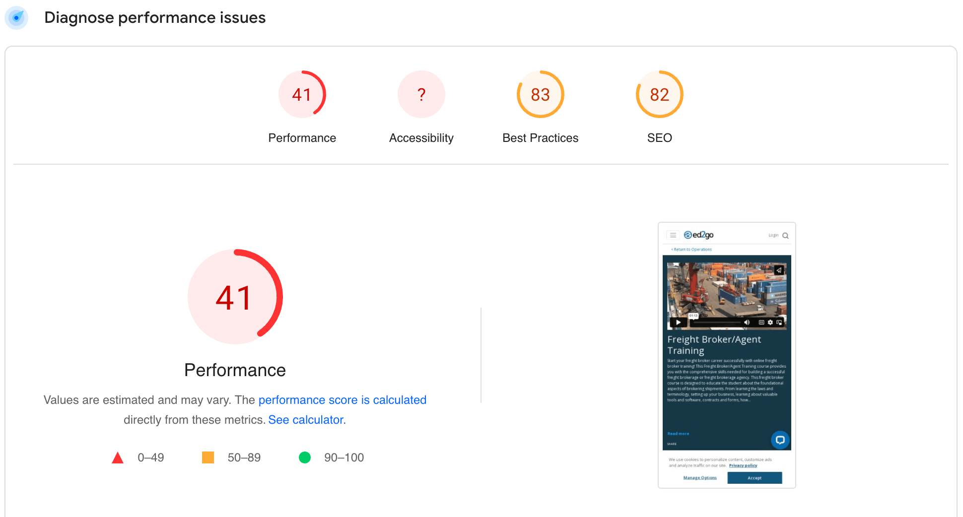Select the settings gear in the video player
Image resolution: width=963 pixels, height=517 pixels.
770,323
